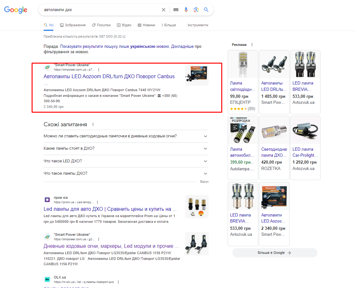Click the Aozoom result thumbnail image
355x288 pixels.
point(197,75)
